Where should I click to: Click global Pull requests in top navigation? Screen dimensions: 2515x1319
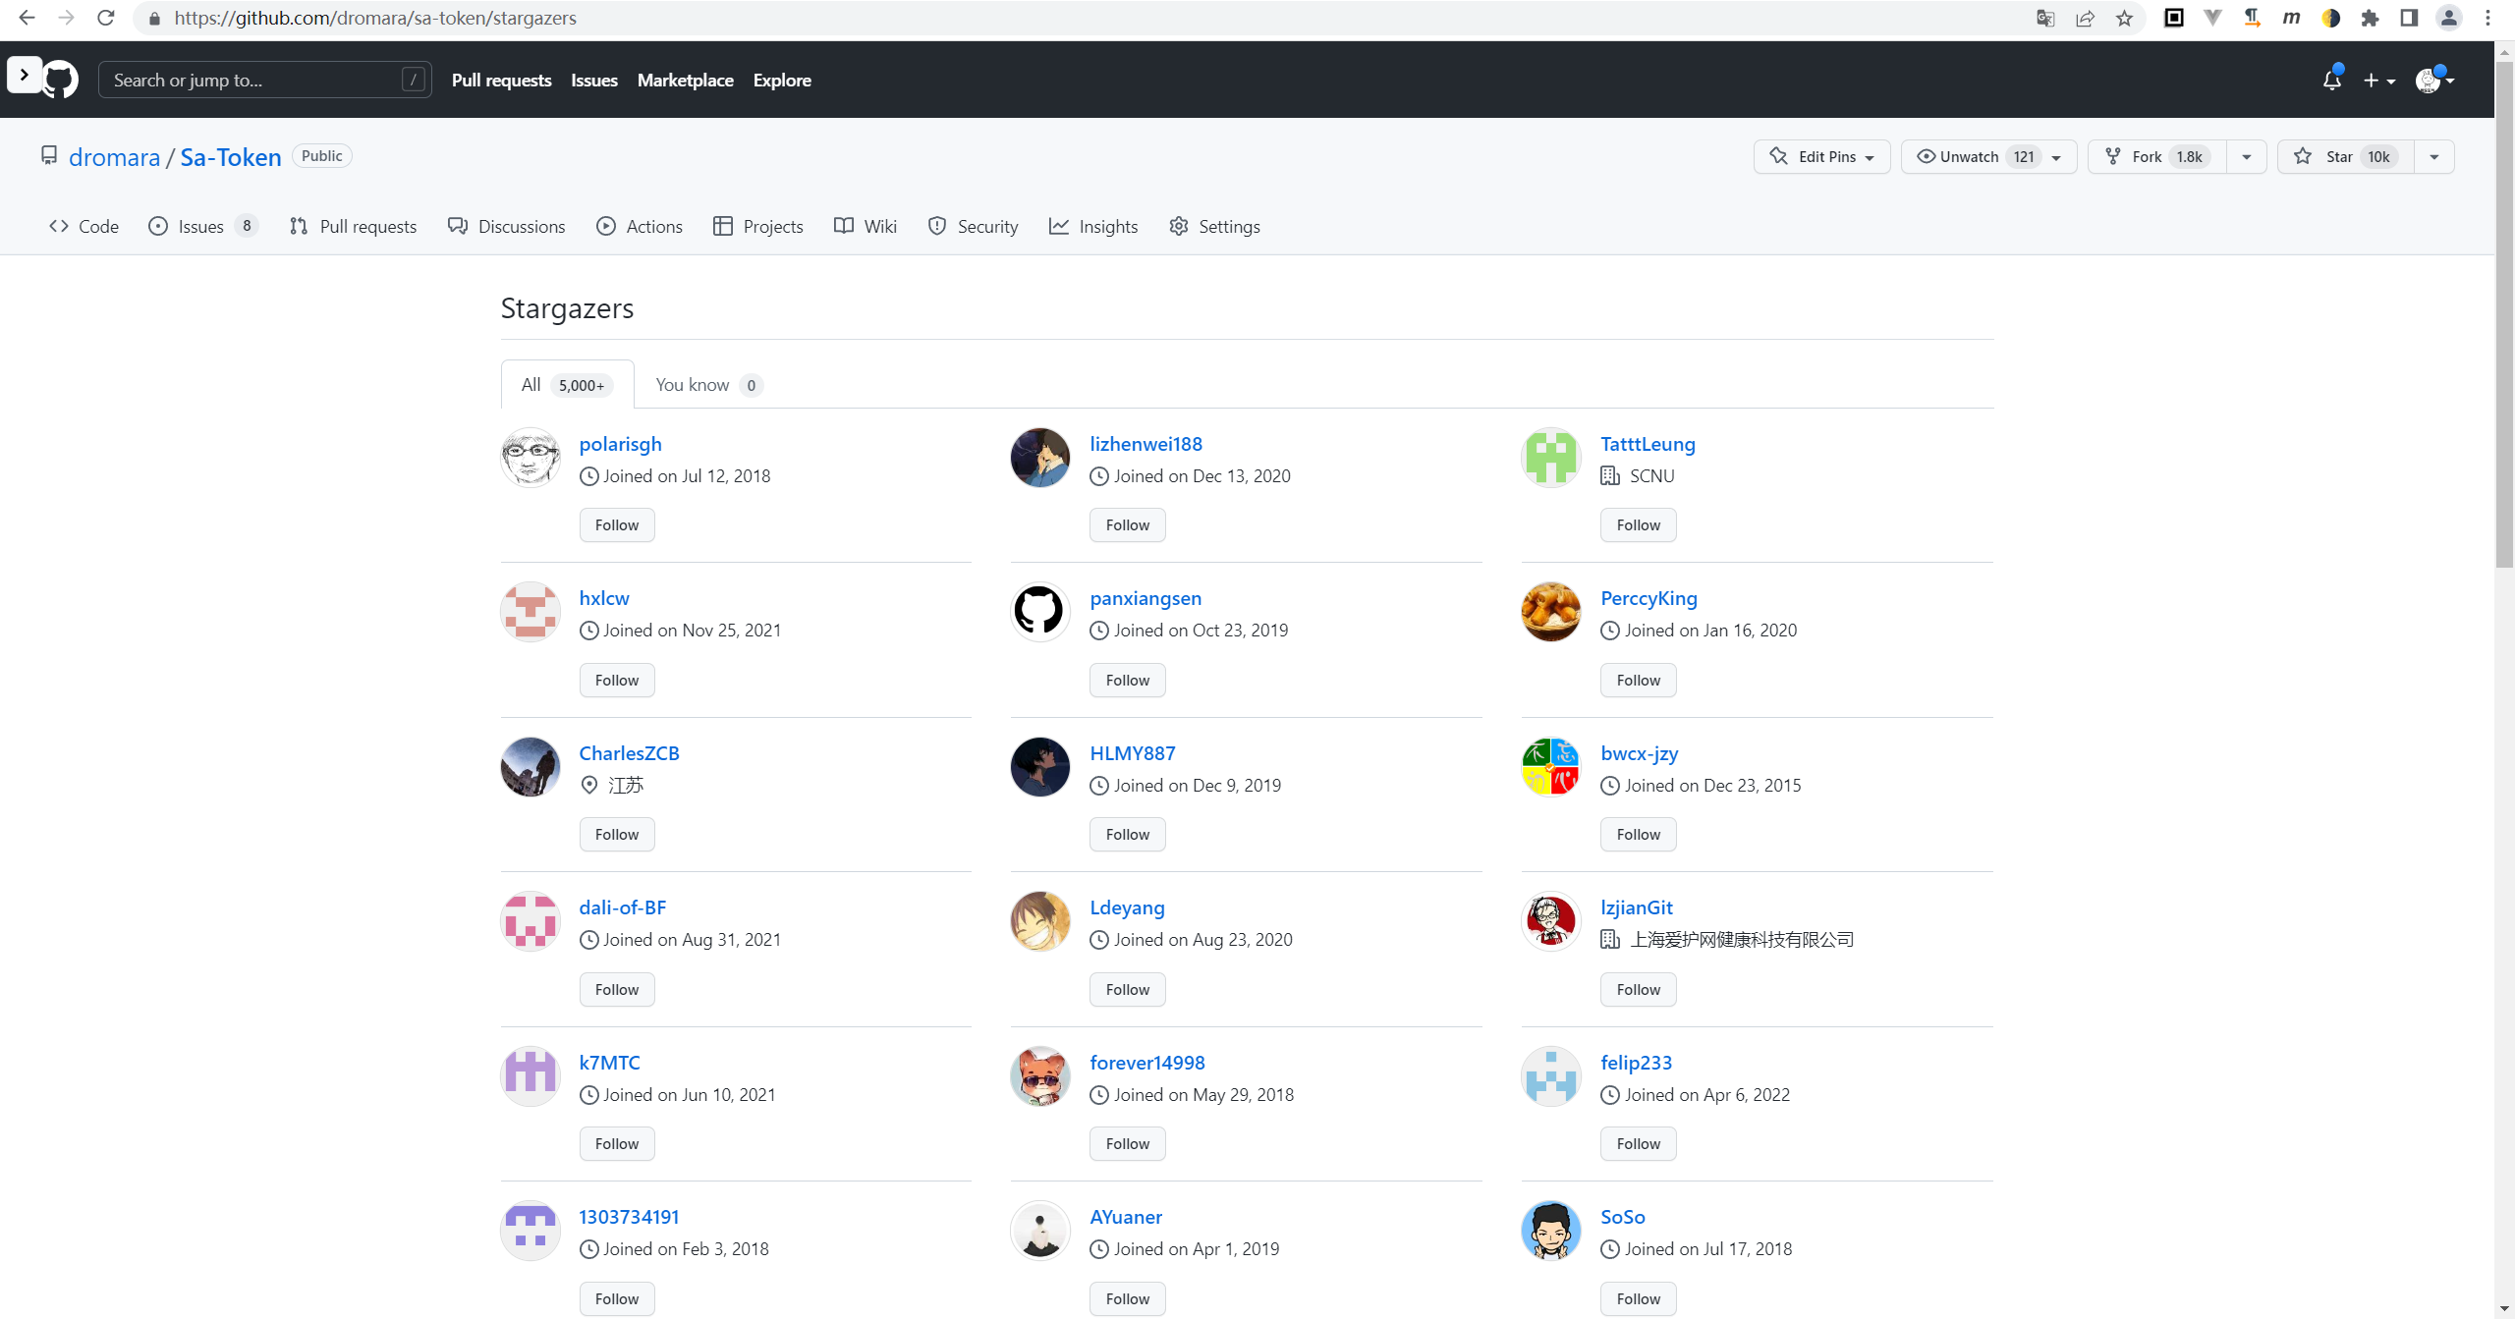pyautogui.click(x=502, y=81)
